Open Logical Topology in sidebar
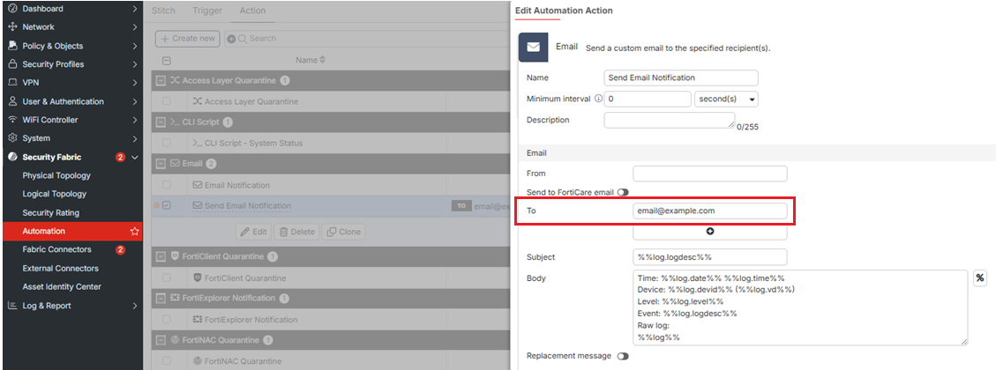This screenshot has width=996, height=370. (x=55, y=194)
